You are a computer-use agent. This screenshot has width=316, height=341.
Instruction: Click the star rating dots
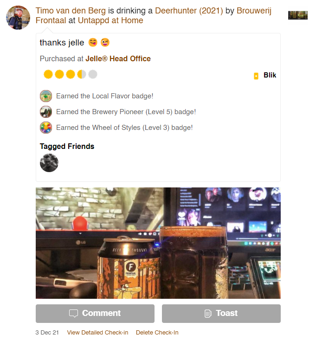71,74
